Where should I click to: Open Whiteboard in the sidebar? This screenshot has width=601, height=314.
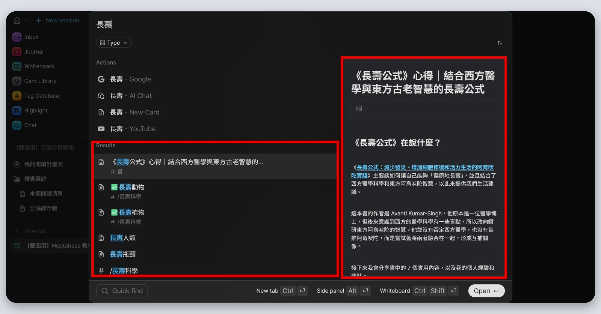[39, 66]
